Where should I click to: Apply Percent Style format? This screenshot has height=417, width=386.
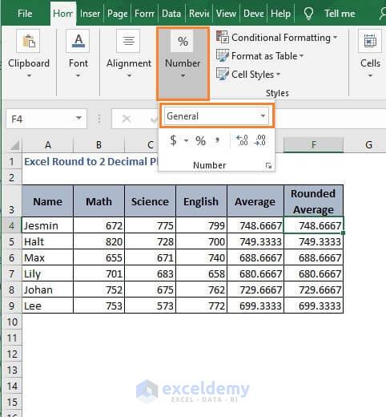(x=201, y=140)
